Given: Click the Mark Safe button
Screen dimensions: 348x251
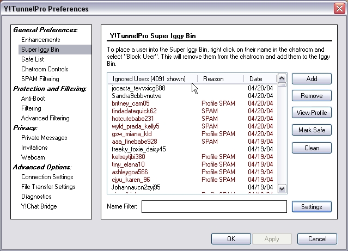Looking at the screenshot, I should point(312,130).
